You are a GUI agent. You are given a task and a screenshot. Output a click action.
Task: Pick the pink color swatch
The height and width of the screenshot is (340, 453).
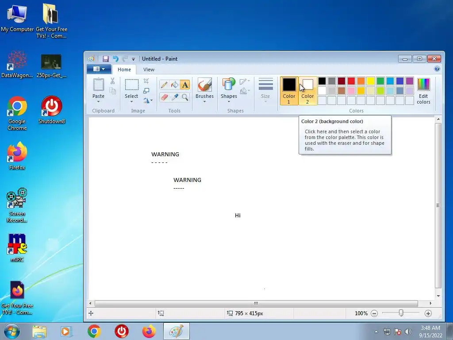coord(351,91)
